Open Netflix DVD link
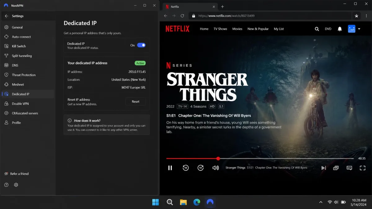372x209 pixels. pyautogui.click(x=328, y=29)
